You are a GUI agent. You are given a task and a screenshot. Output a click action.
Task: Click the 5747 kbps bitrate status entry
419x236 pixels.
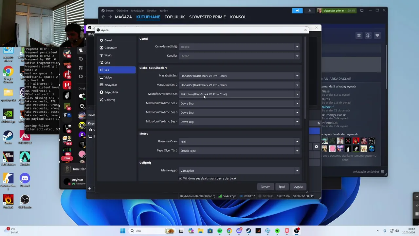(227, 196)
